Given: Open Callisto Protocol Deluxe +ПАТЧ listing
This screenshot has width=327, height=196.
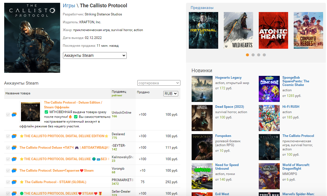Looking at the screenshot, I should tap(64, 148).
